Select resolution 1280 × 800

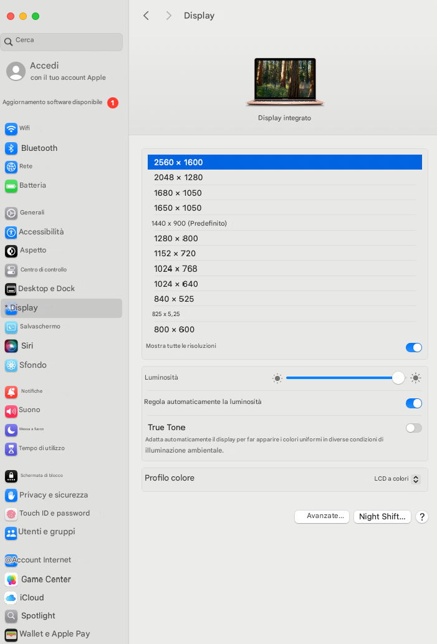[x=285, y=238]
